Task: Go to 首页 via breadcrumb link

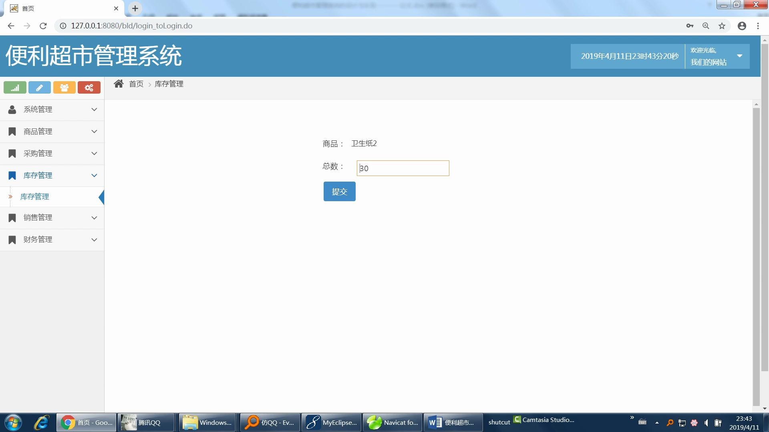Action: [136, 84]
